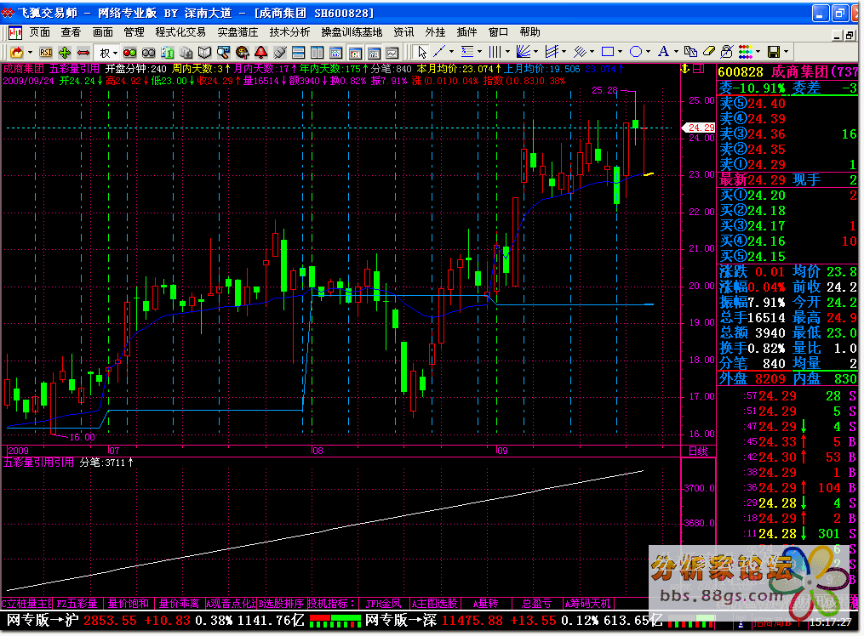Switch to the 量价饱和 indicator tab
Viewport: 864px width, 636px height.
point(129,604)
